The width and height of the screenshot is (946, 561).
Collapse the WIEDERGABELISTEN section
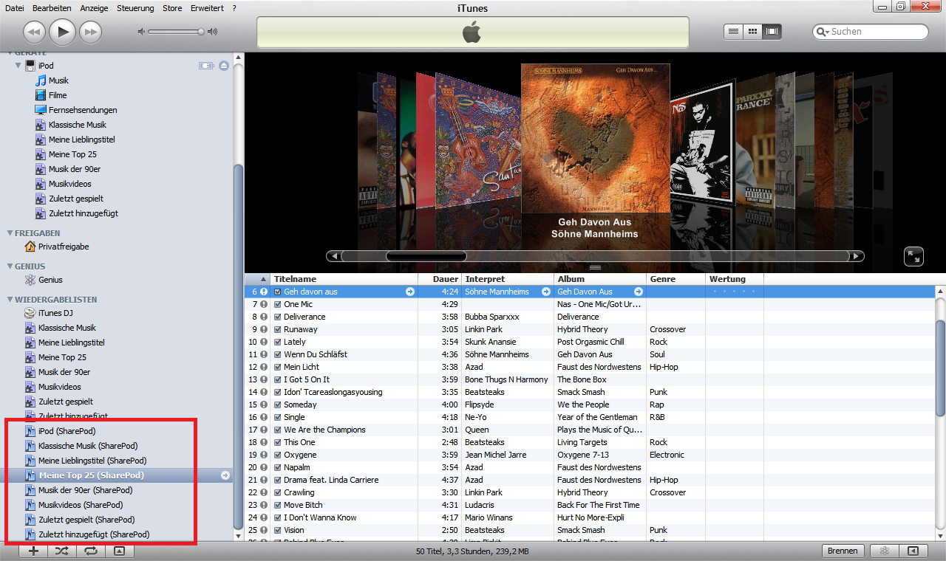10,300
